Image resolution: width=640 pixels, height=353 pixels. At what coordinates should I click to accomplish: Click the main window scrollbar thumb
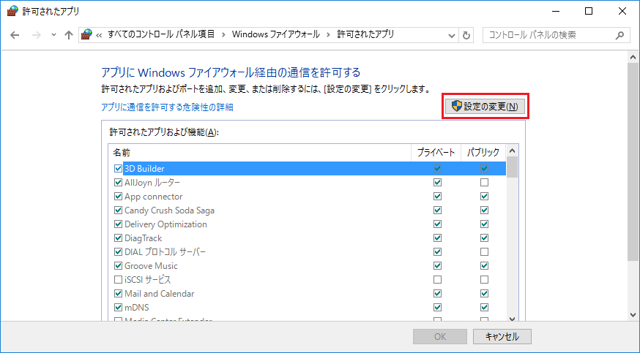pyautogui.click(x=633, y=162)
